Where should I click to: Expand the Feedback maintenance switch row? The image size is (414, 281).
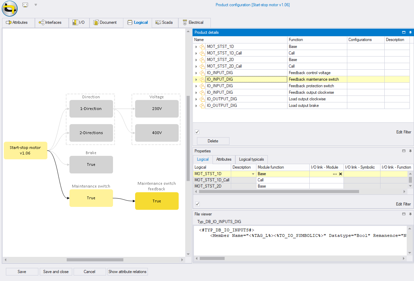pyautogui.click(x=196, y=79)
